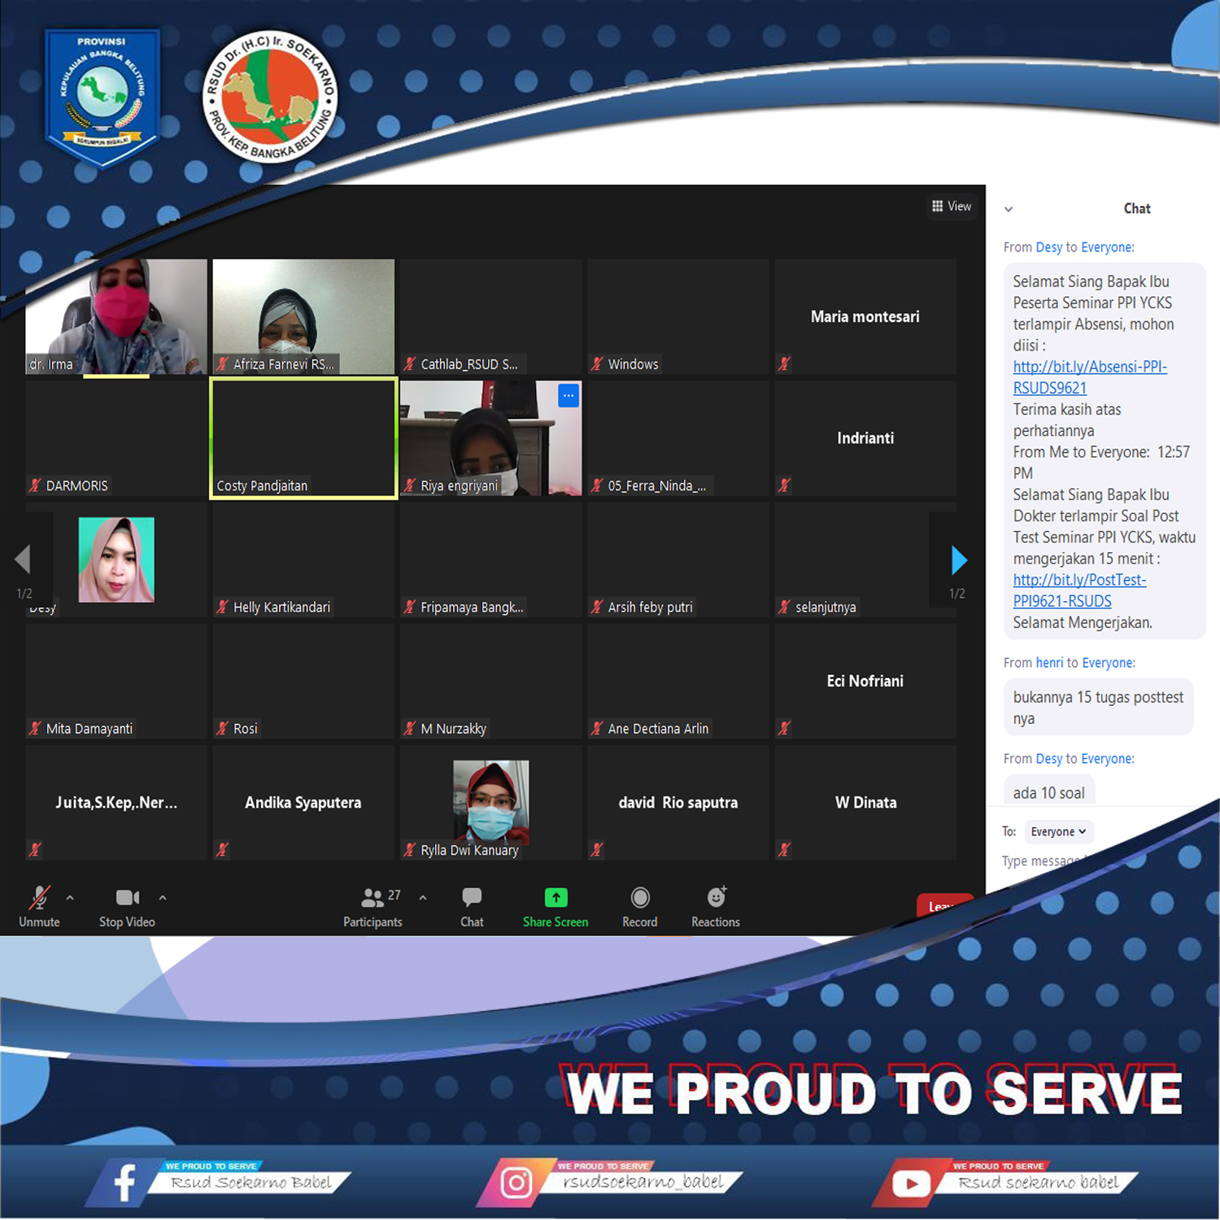Expand the Participants options arrow
Screen dimensions: 1220x1220
pos(423,897)
